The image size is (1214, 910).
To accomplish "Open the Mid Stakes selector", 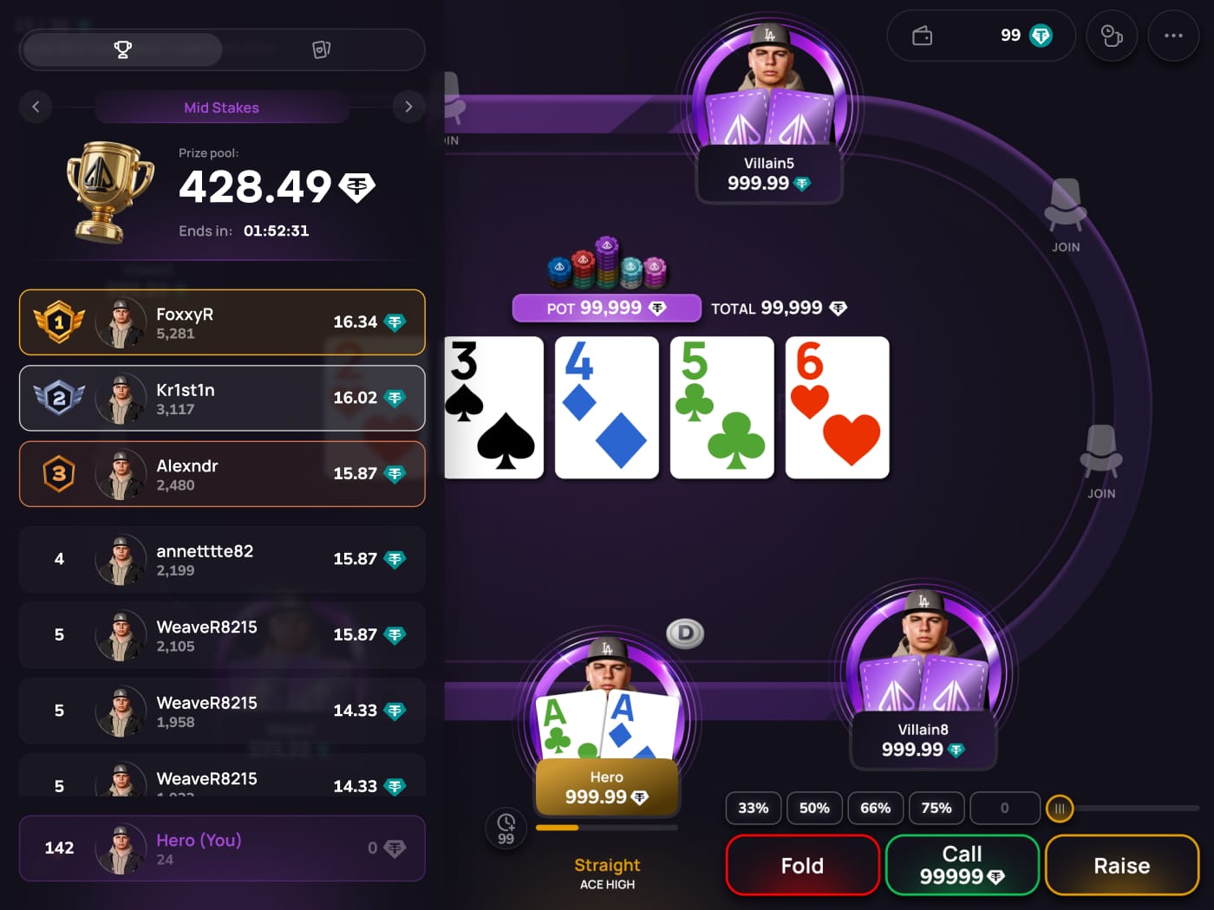I will [x=222, y=107].
